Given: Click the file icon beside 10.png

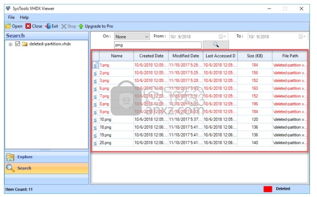Looking at the screenshot, I should 95,119.
